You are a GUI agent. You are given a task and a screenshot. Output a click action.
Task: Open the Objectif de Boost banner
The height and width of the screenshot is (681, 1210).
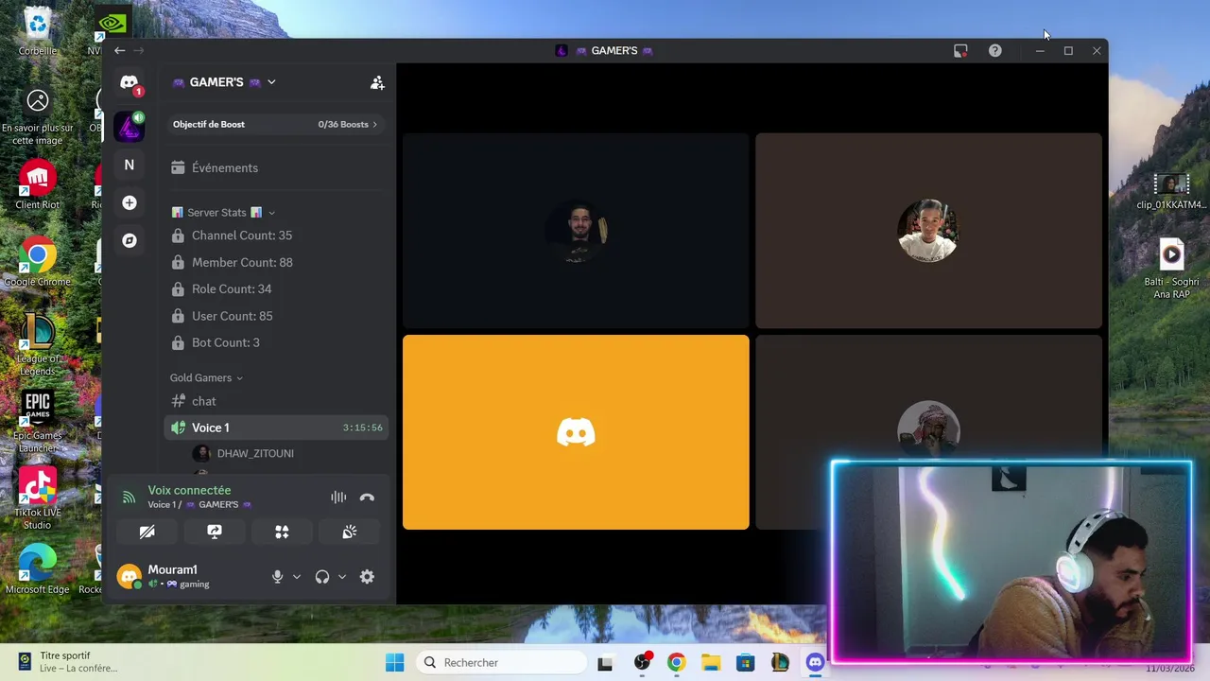(274, 124)
